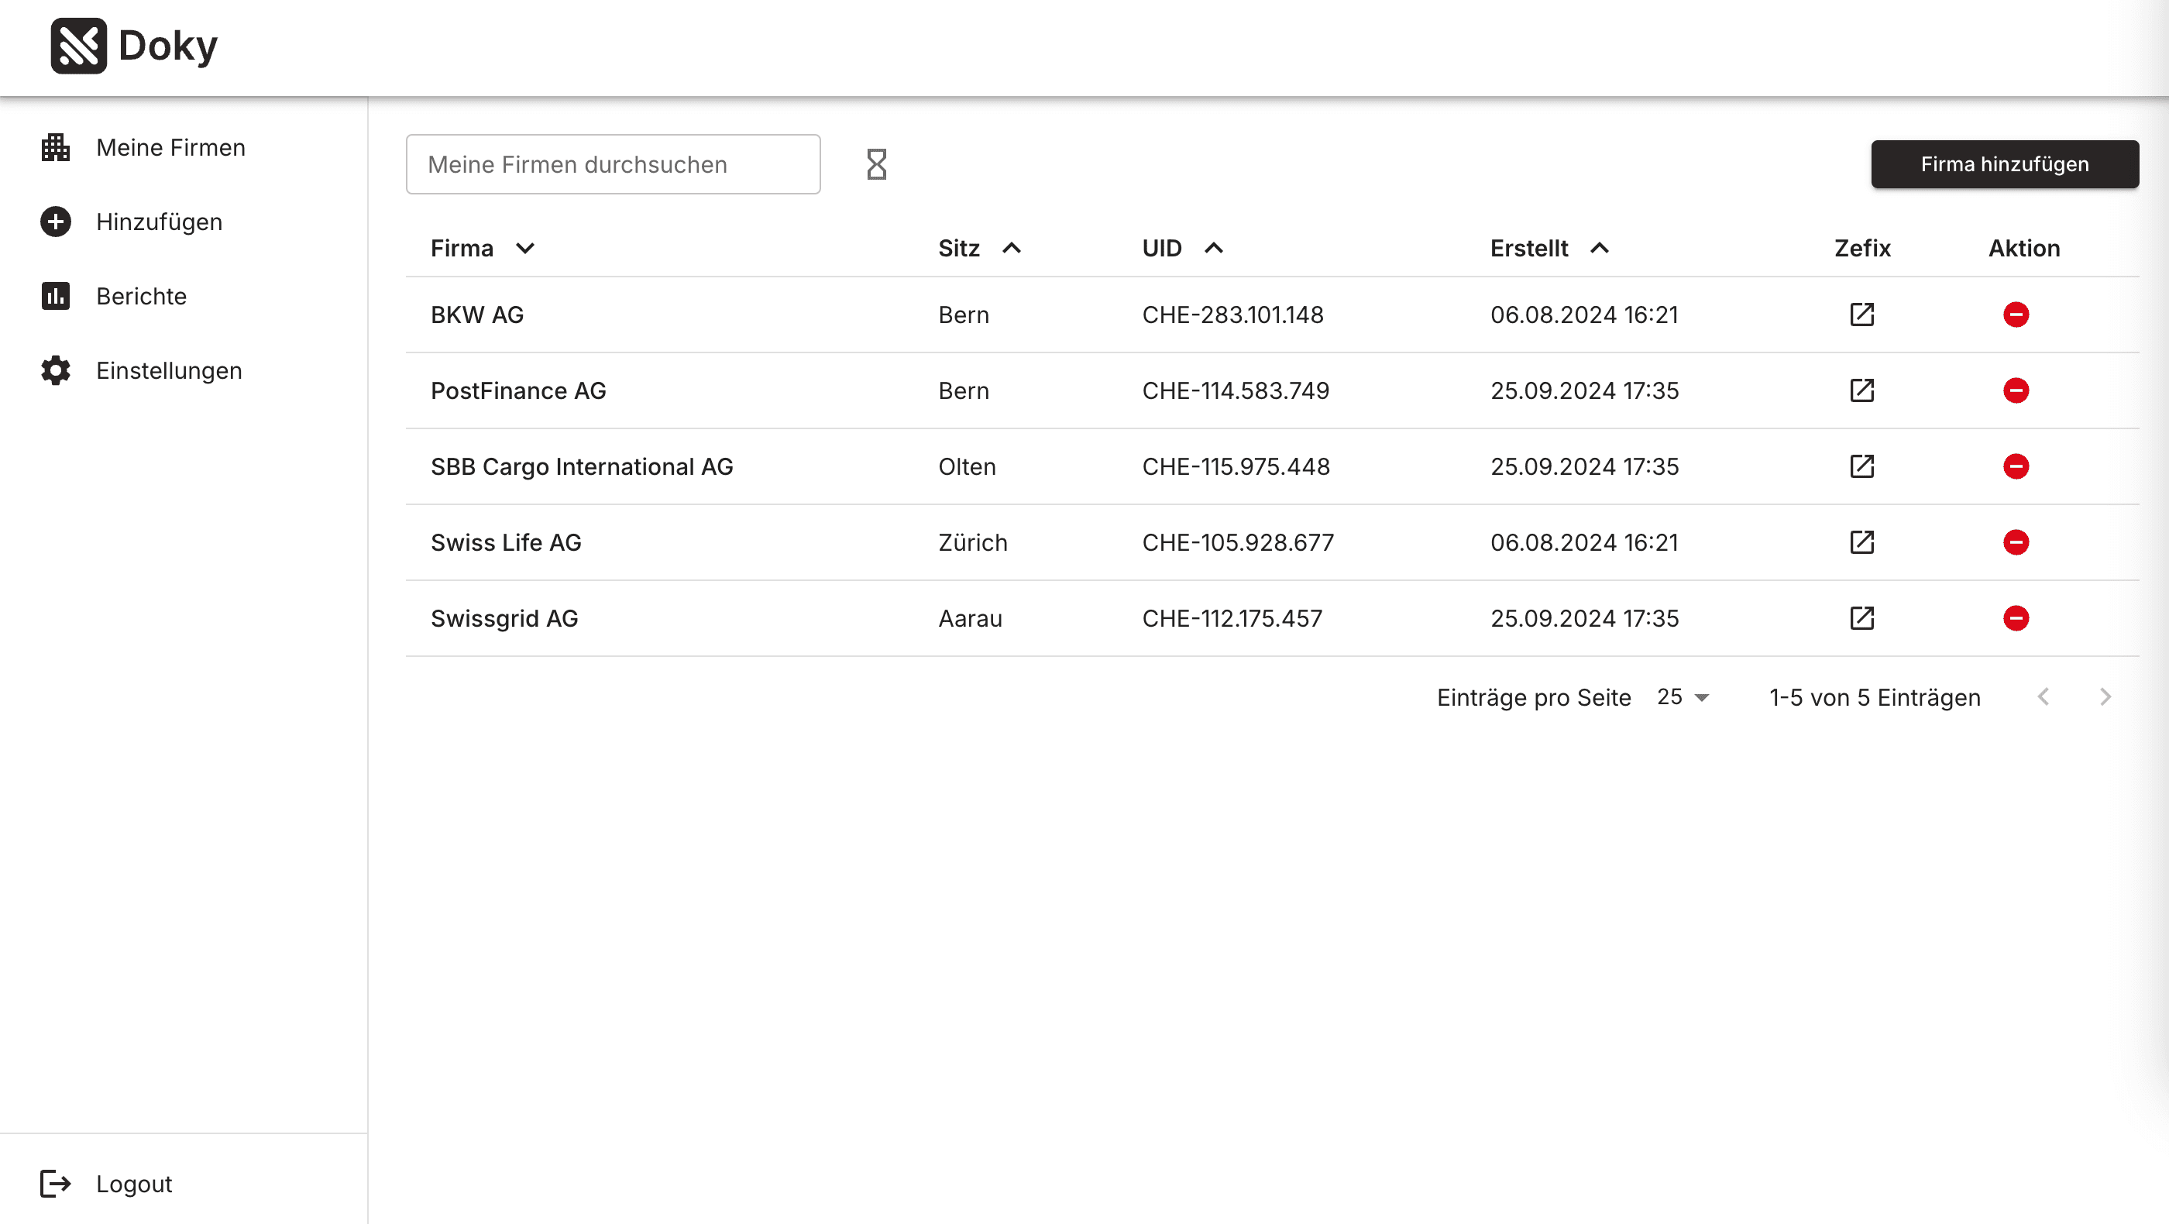Remove Swissgrid AG with red minus icon
Screen dimensions: 2169x1224
pos(2016,618)
